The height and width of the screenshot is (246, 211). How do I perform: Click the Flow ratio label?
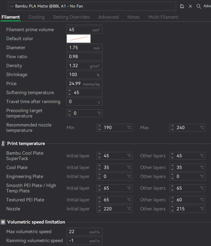point(17,57)
